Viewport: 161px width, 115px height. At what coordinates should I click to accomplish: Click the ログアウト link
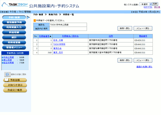point(148,7)
